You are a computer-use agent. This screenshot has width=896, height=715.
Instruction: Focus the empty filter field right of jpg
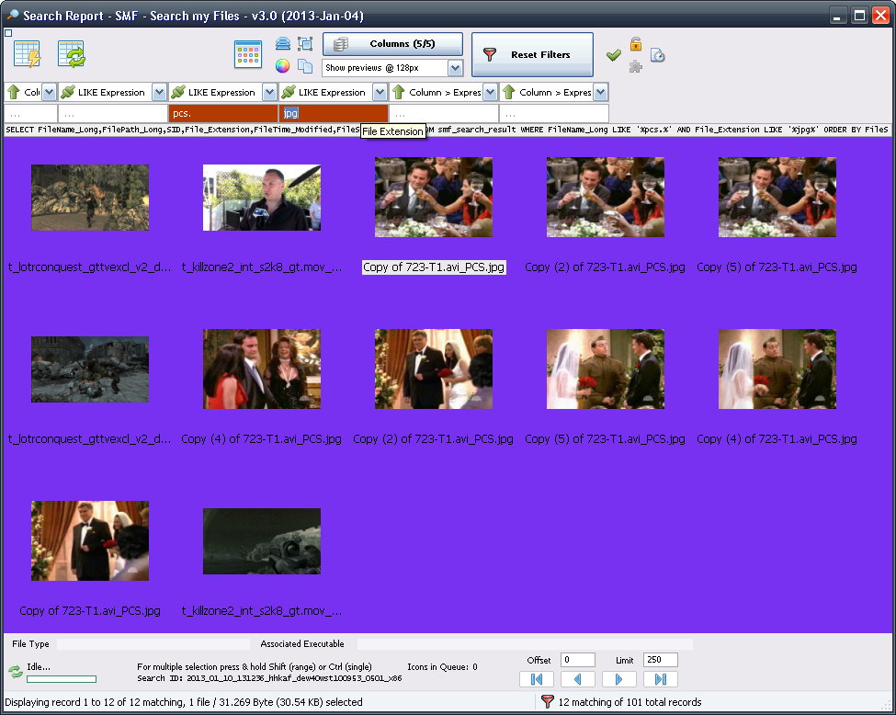[x=444, y=113]
